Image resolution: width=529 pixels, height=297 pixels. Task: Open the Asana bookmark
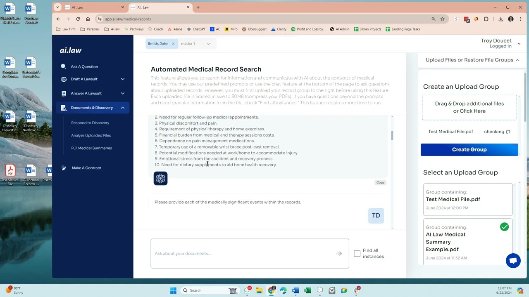pyautogui.click(x=174, y=29)
